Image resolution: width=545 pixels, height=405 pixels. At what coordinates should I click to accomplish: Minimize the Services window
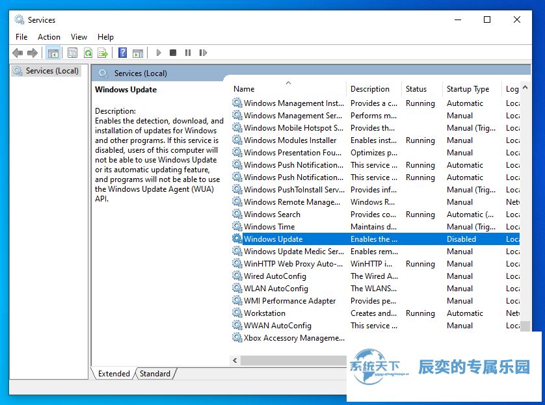458,20
